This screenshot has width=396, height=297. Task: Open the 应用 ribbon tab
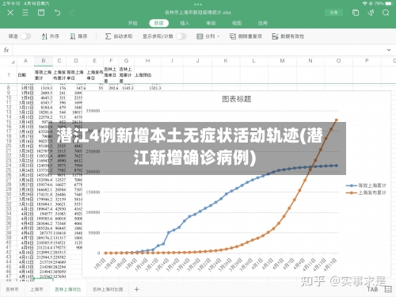(x=263, y=23)
